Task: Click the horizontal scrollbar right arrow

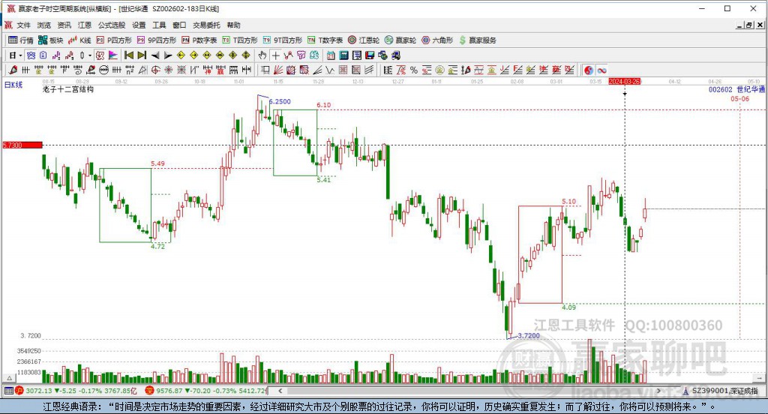Action: click(659, 391)
